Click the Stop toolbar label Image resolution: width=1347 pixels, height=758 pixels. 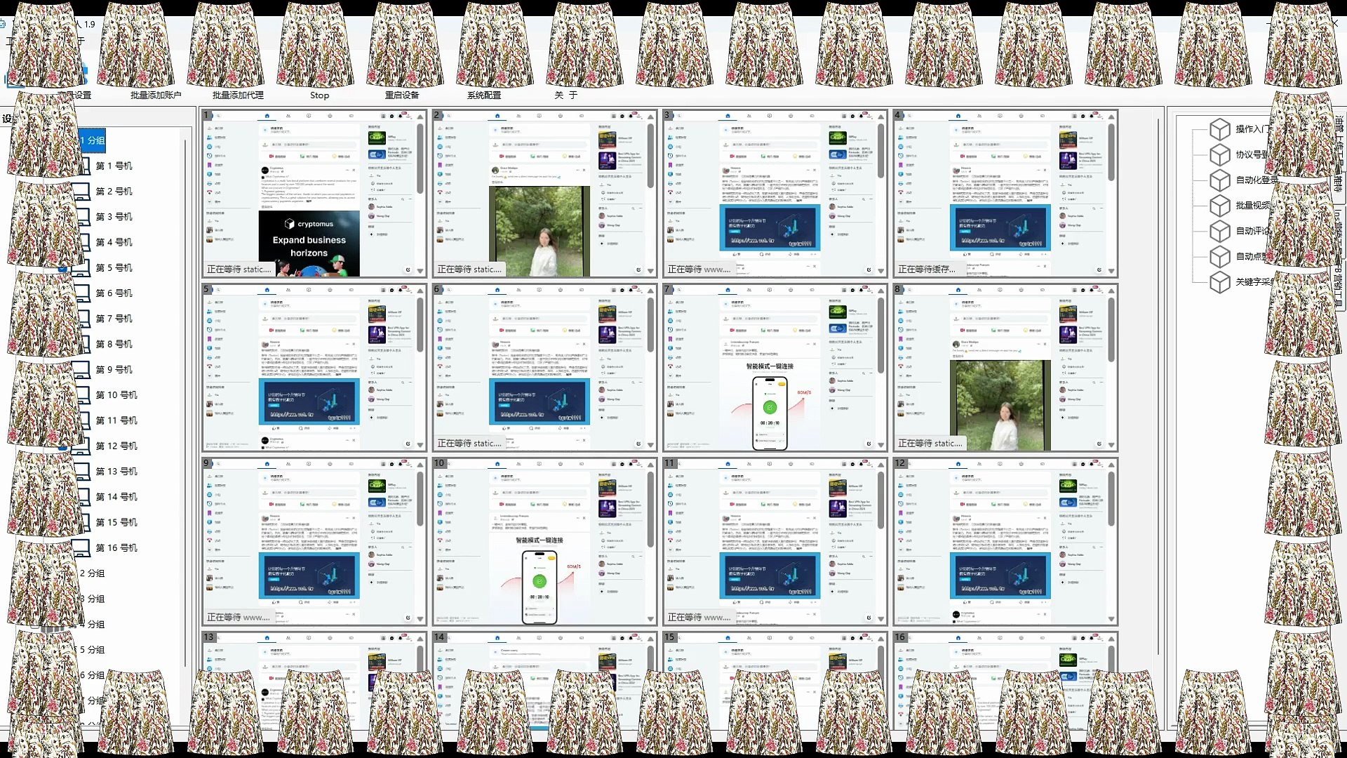319,95
